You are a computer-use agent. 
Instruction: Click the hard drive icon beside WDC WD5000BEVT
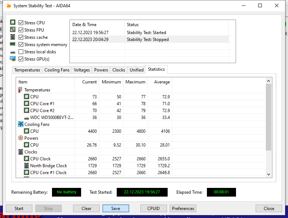[27, 118]
